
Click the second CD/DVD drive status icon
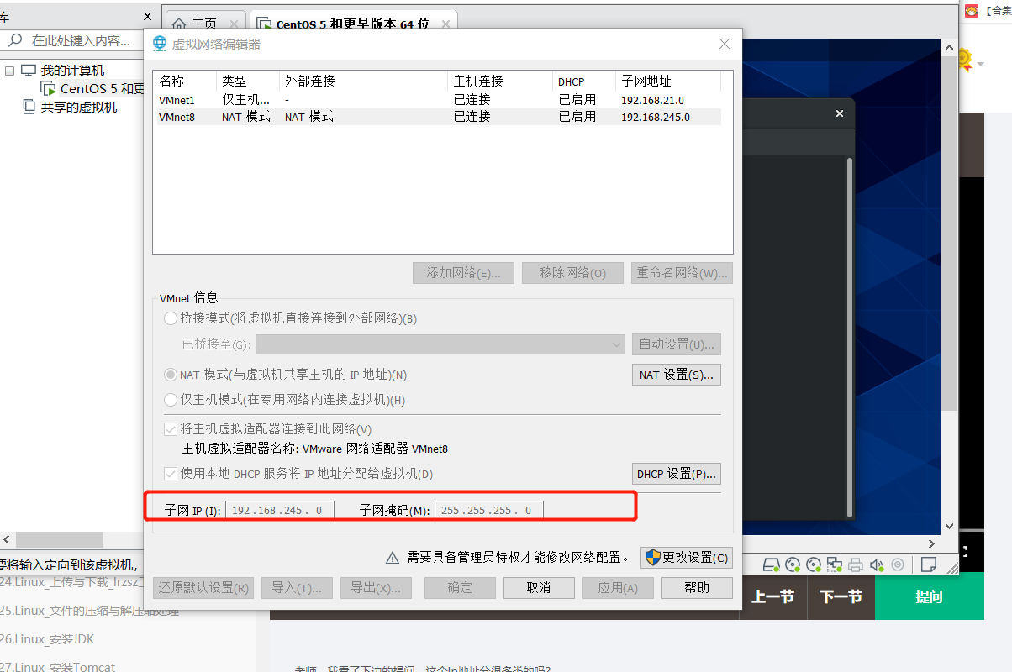[x=814, y=564]
